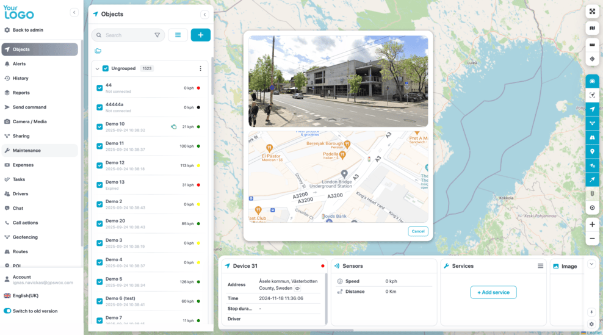Open Routes menu item
603x335 pixels.
pos(40,251)
